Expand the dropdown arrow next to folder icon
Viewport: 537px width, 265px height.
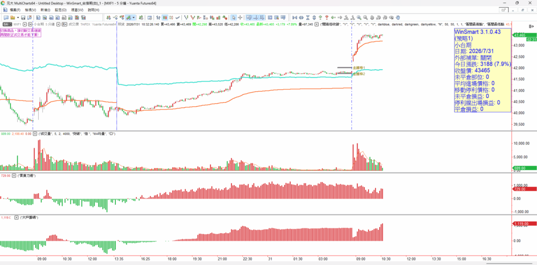coord(18,17)
